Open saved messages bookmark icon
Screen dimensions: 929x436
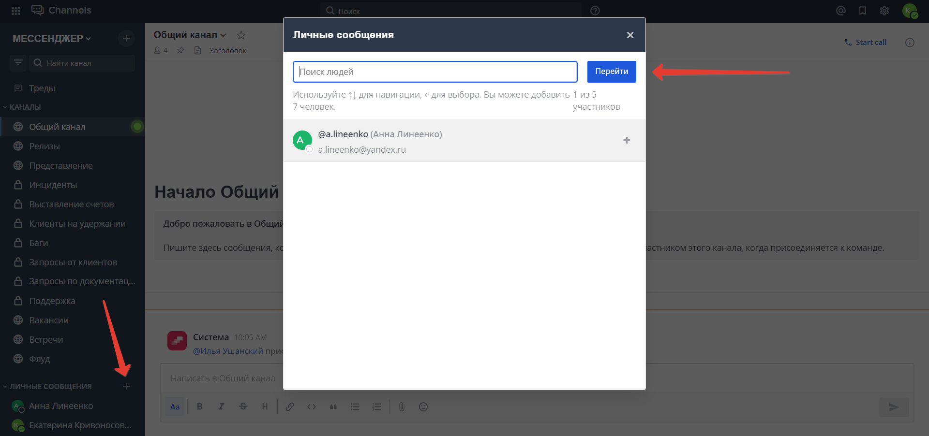(863, 11)
